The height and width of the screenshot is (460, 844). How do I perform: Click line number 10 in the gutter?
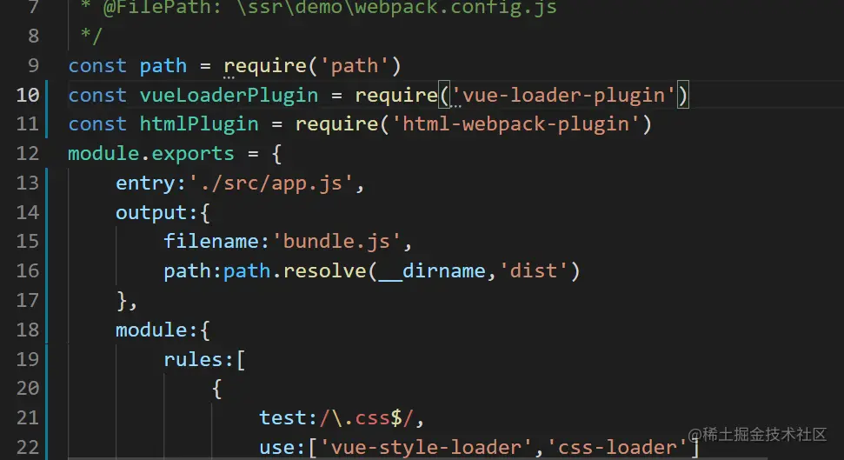pyautogui.click(x=28, y=96)
